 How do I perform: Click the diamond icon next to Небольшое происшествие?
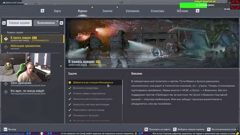pos(6,47)
